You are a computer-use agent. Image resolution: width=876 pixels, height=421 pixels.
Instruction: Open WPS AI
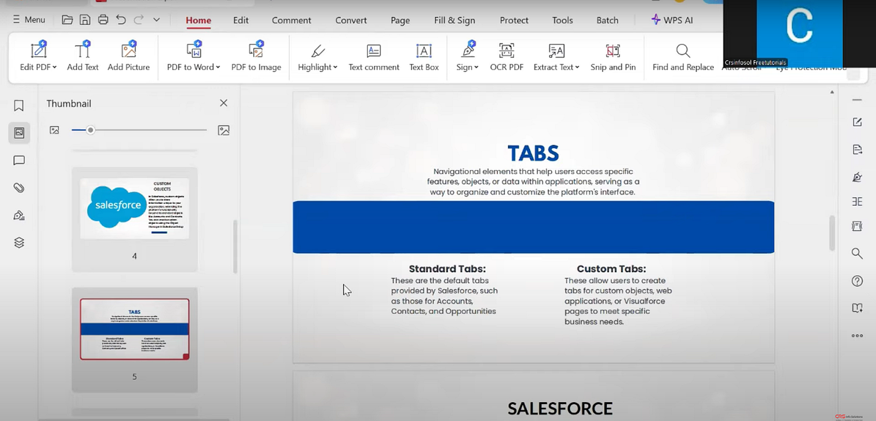(672, 20)
